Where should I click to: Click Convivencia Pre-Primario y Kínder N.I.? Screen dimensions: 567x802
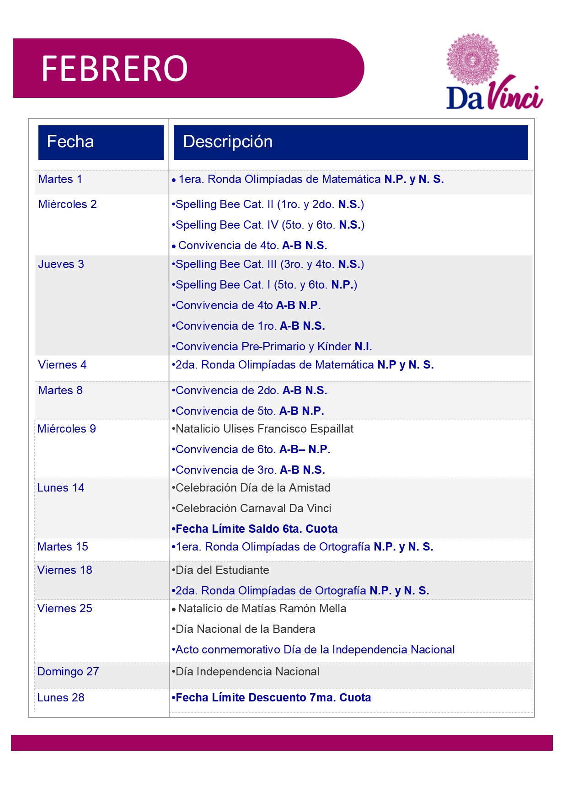[x=272, y=347]
